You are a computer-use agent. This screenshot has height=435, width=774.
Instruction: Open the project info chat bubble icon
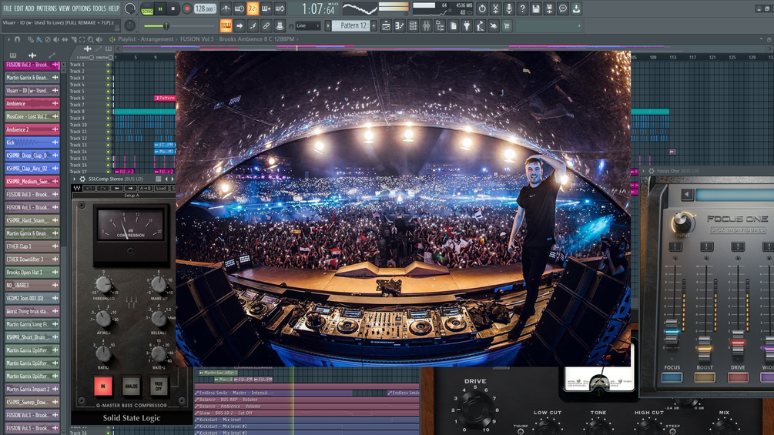coord(563,8)
